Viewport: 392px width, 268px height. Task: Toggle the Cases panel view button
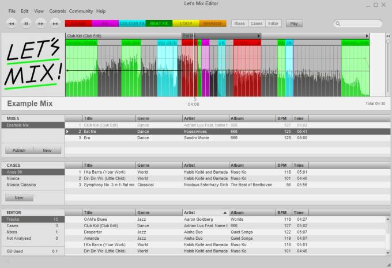point(257,24)
